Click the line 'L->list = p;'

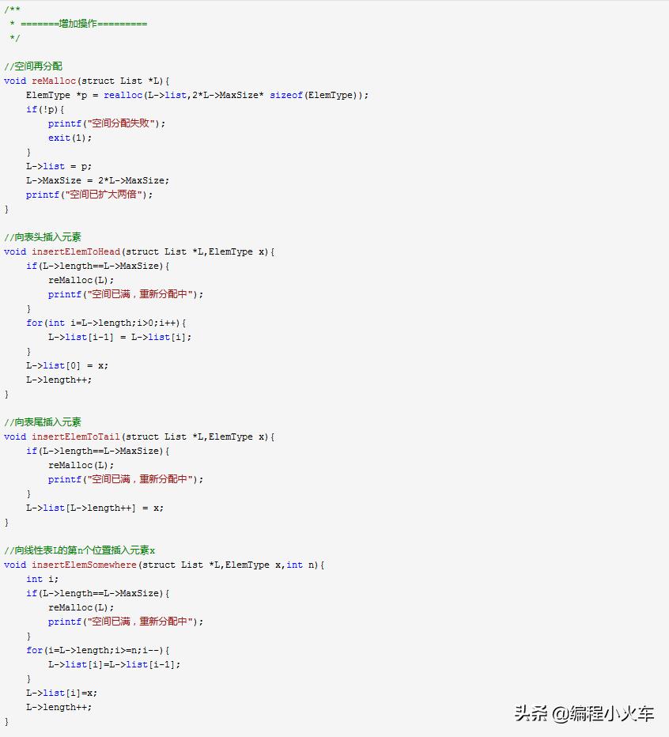pyautogui.click(x=59, y=166)
